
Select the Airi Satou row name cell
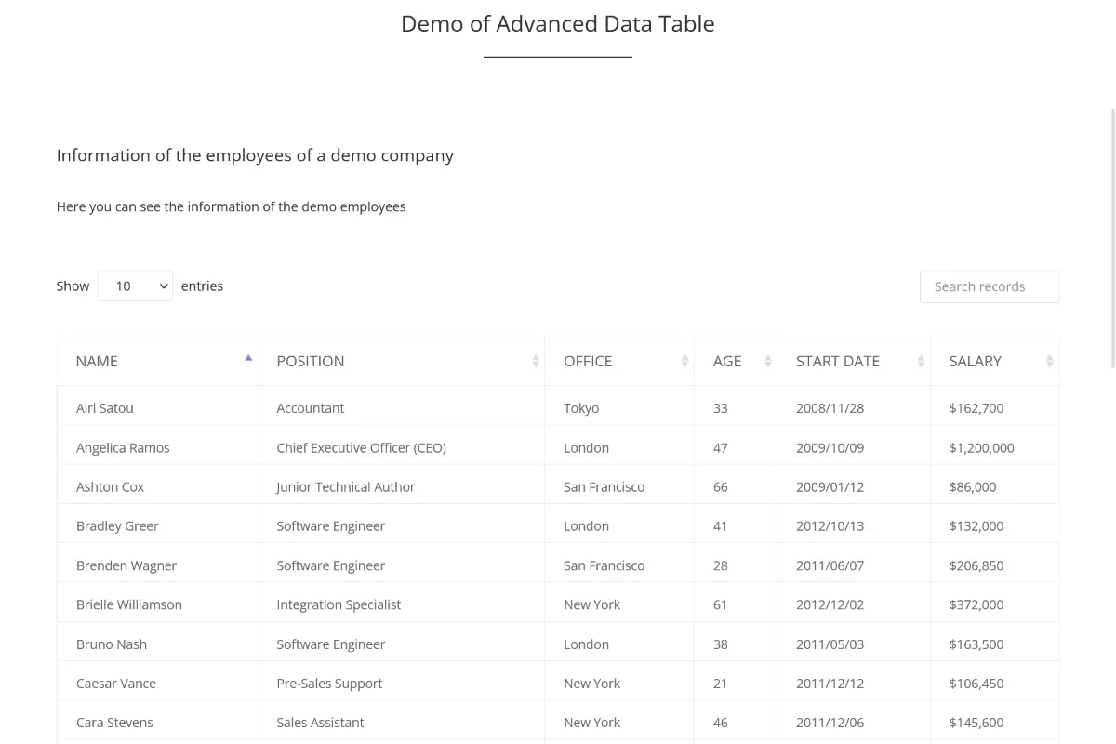(x=104, y=408)
